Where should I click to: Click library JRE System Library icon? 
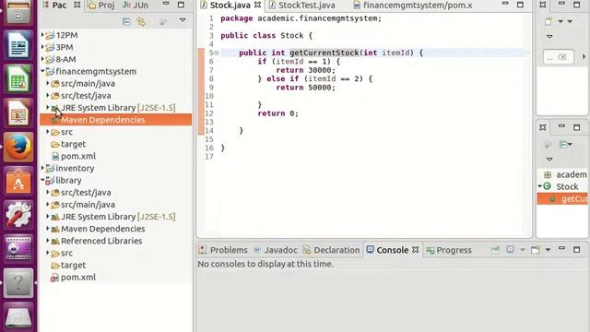[55, 217]
